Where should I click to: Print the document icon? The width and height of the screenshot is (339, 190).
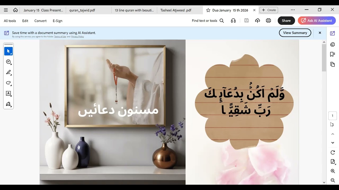click(x=269, y=21)
